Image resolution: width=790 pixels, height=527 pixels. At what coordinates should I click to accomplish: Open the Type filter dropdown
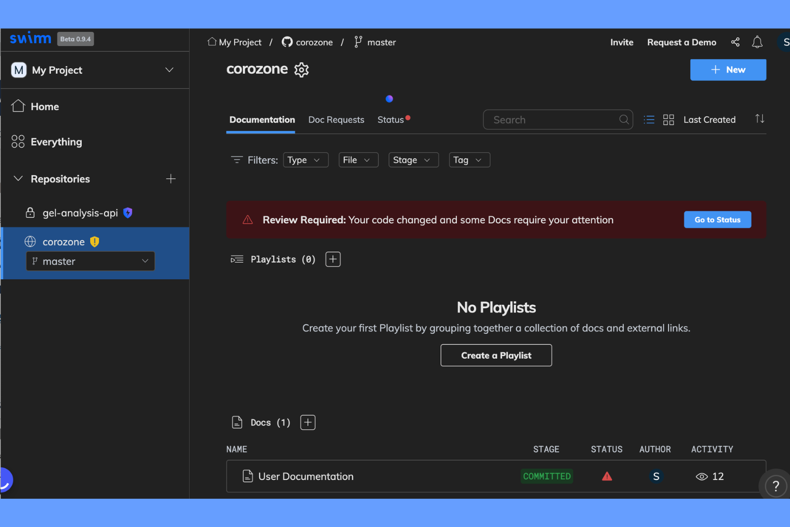pyautogui.click(x=305, y=160)
